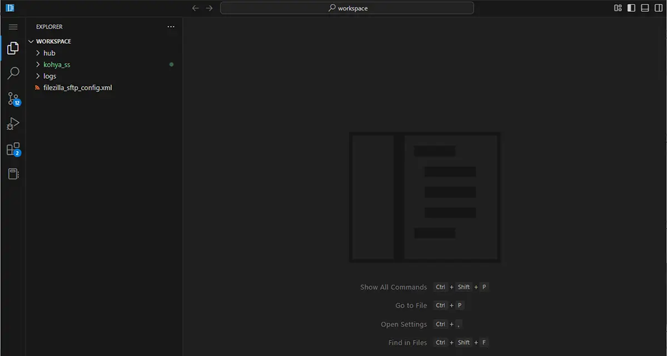Select the kohya_ss folder name
Screen dimensions: 667x356
[57, 64]
